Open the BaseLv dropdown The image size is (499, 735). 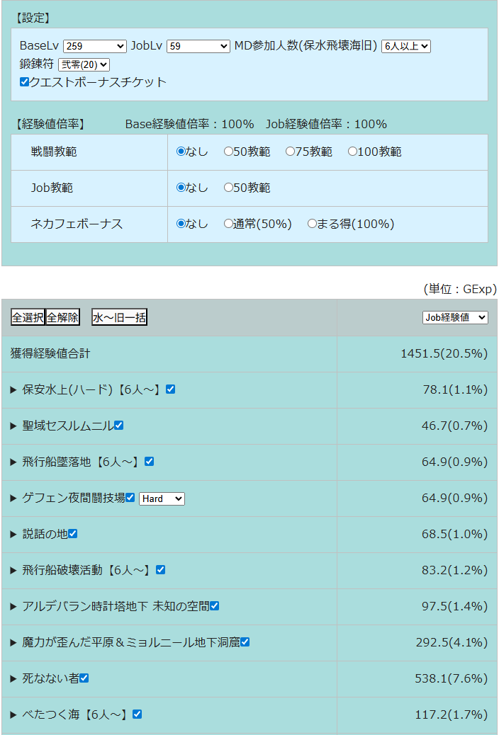click(94, 46)
